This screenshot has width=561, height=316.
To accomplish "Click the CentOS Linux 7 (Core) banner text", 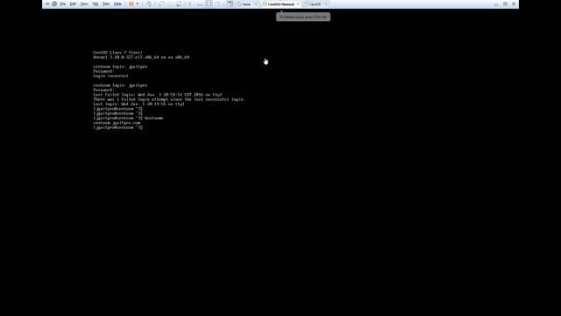I will click(x=117, y=53).
